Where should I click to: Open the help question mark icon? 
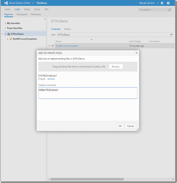point(168,3)
